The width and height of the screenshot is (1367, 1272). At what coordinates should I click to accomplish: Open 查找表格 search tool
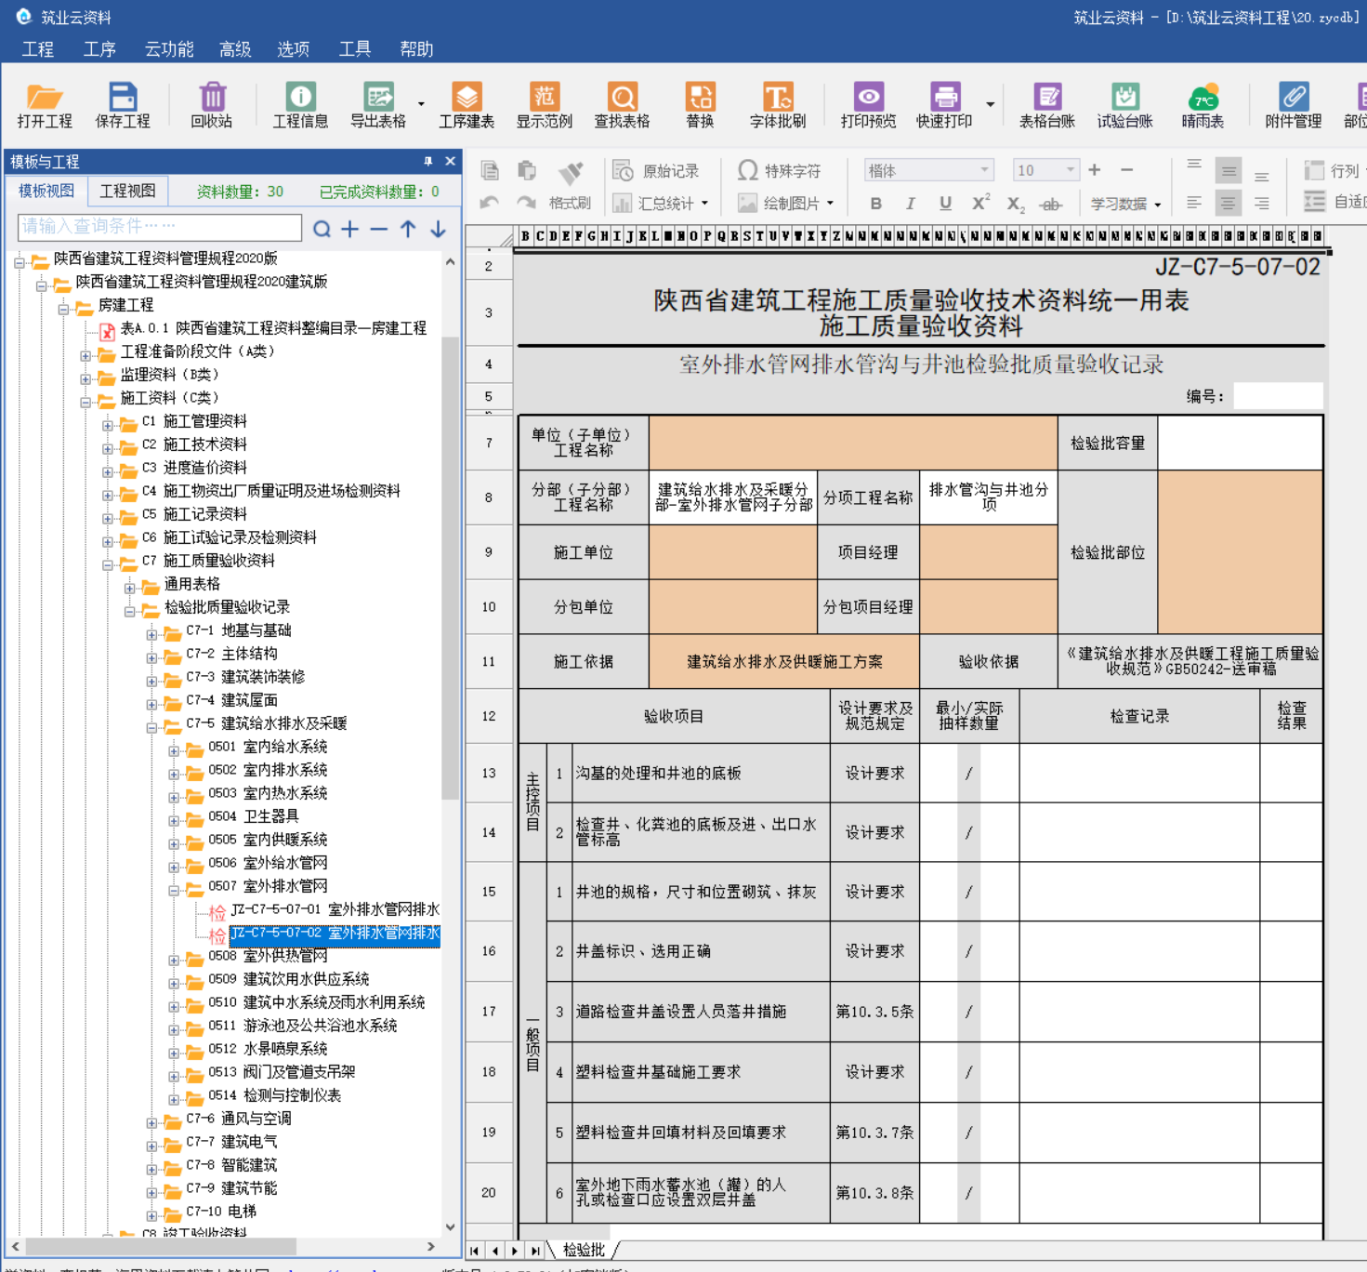coord(622,105)
